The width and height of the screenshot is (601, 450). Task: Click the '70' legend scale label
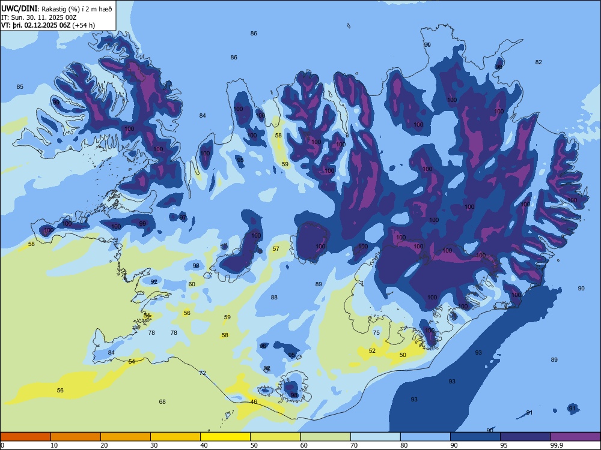(354, 445)
